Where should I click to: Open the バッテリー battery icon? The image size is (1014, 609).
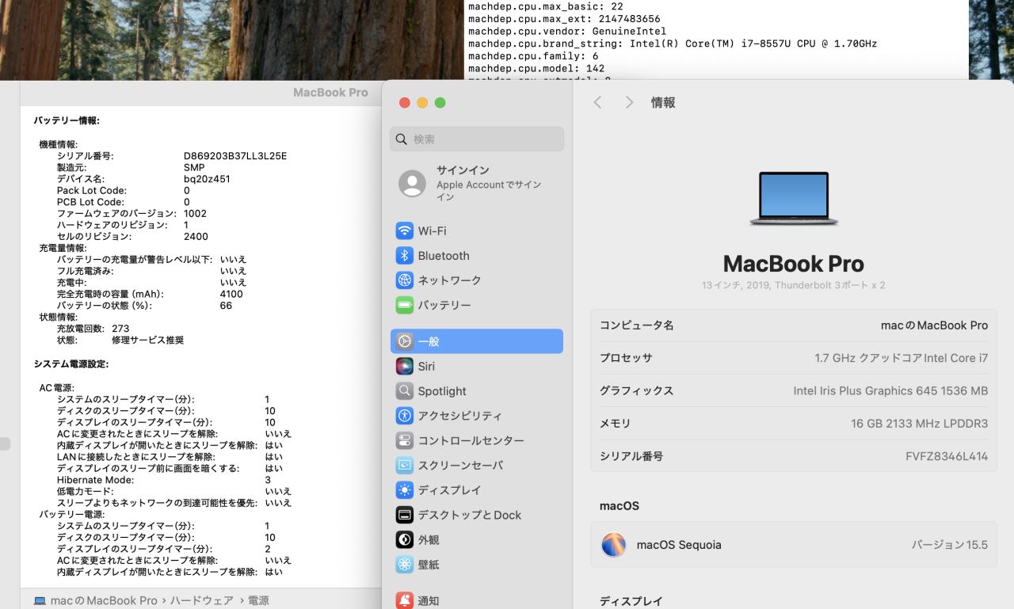click(405, 305)
